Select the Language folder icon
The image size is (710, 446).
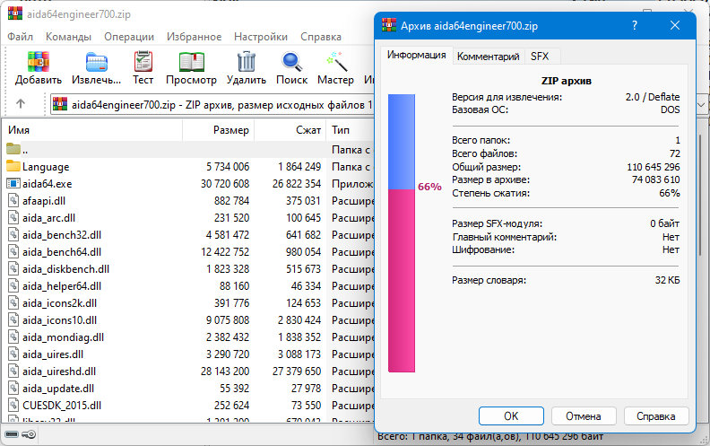pos(13,166)
